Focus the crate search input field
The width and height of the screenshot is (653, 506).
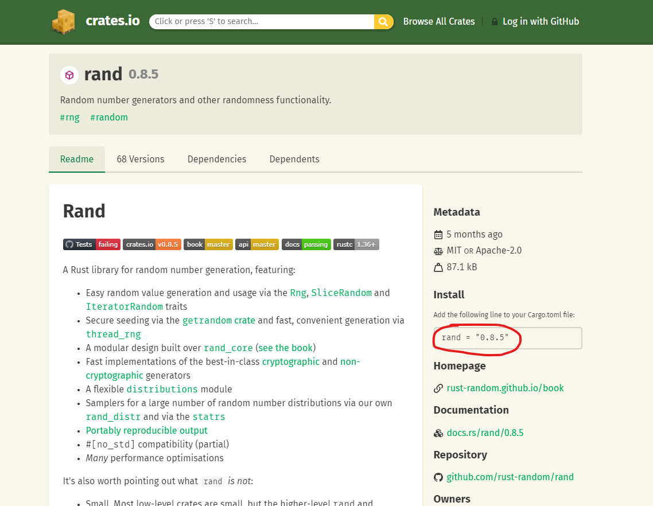(x=262, y=22)
